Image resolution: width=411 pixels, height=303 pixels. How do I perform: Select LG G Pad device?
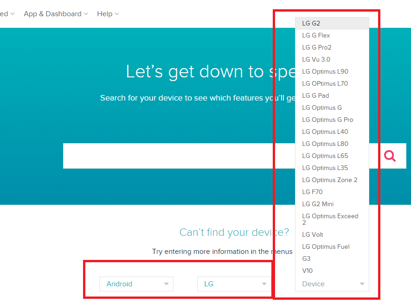click(x=332, y=95)
